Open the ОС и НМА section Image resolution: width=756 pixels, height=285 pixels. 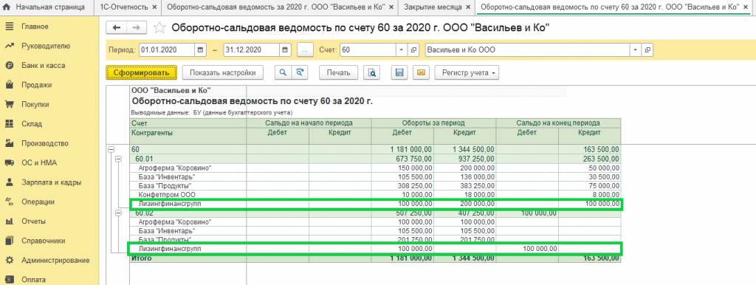click(38, 163)
